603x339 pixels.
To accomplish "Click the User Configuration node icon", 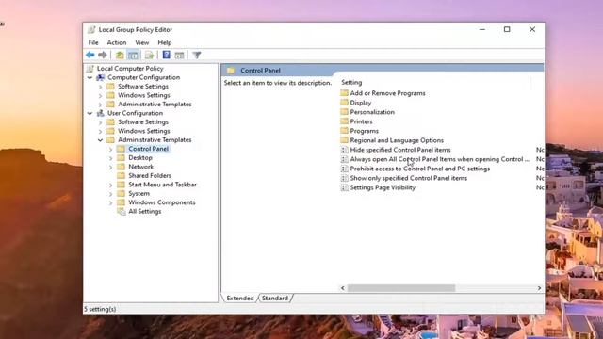I will [x=101, y=113].
